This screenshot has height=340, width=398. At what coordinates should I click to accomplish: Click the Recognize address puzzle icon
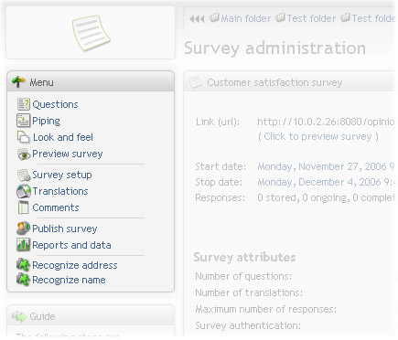(x=23, y=265)
